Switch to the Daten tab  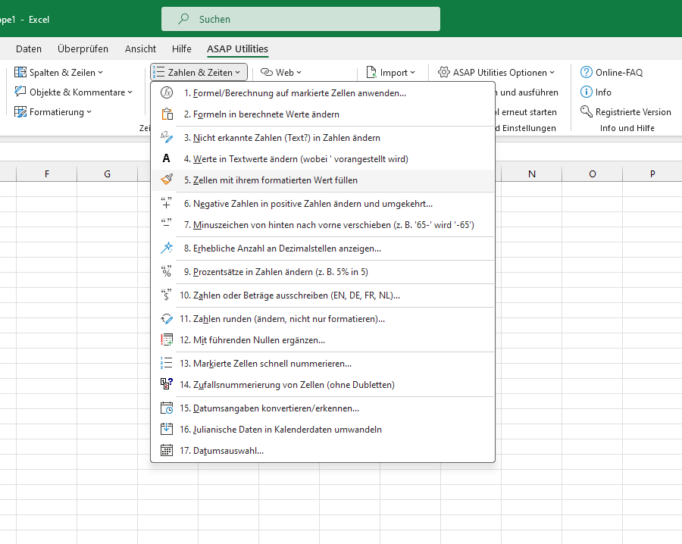click(29, 48)
